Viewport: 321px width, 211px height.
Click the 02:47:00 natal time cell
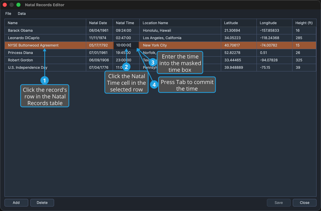pos(126,38)
